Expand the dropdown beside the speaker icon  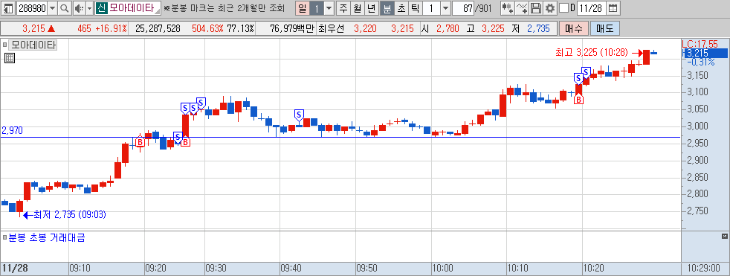click(89, 8)
